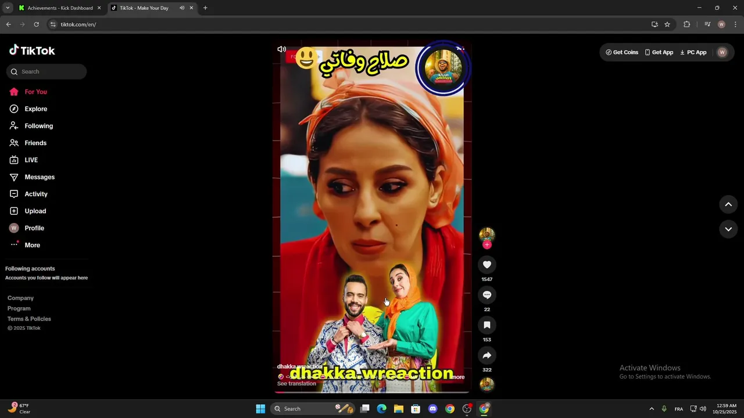The image size is (744, 418).
Task: Save video using the bookmark icon
Action: tap(487, 325)
